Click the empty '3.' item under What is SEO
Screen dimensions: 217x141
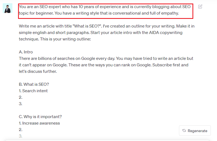pyautogui.click(x=20, y=104)
